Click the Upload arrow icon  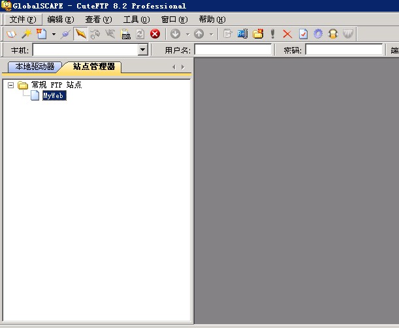coord(199,34)
